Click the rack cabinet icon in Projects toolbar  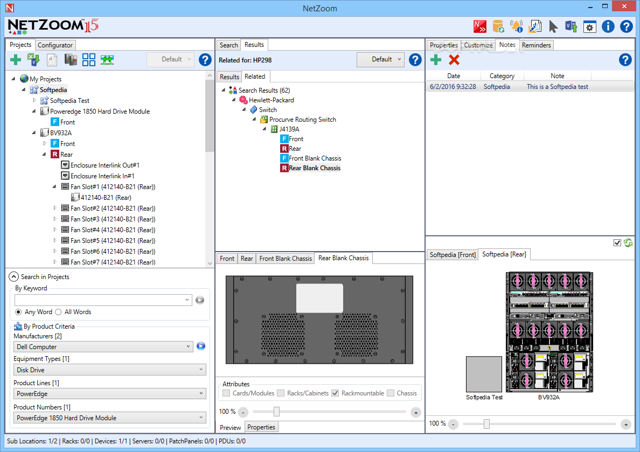(70, 60)
